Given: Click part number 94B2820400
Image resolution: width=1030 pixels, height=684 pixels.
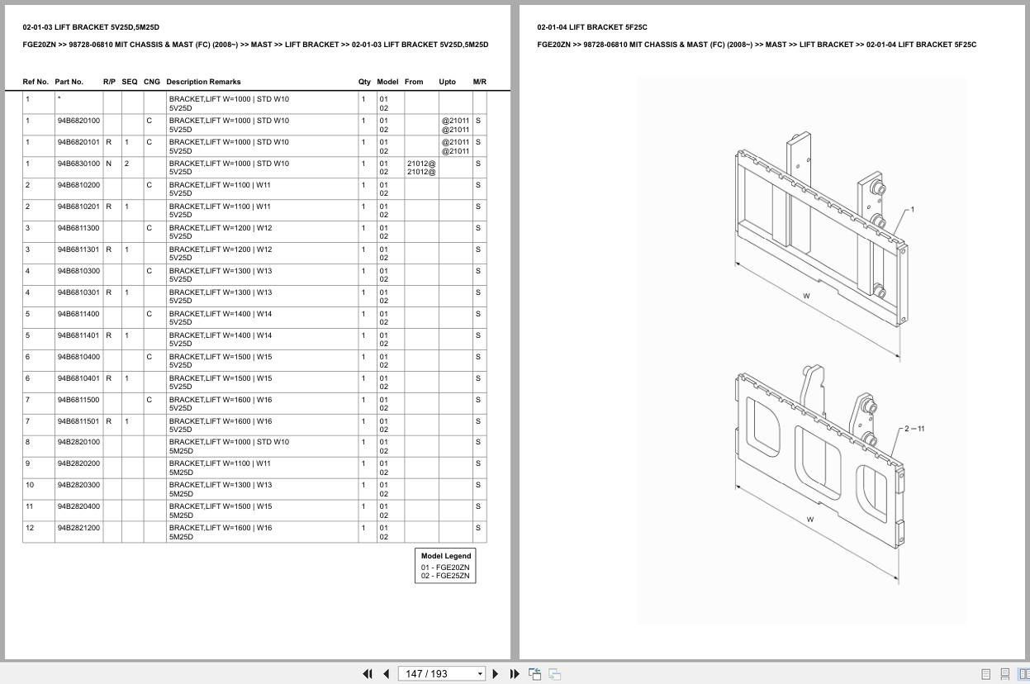Looking at the screenshot, I should coord(78,506).
